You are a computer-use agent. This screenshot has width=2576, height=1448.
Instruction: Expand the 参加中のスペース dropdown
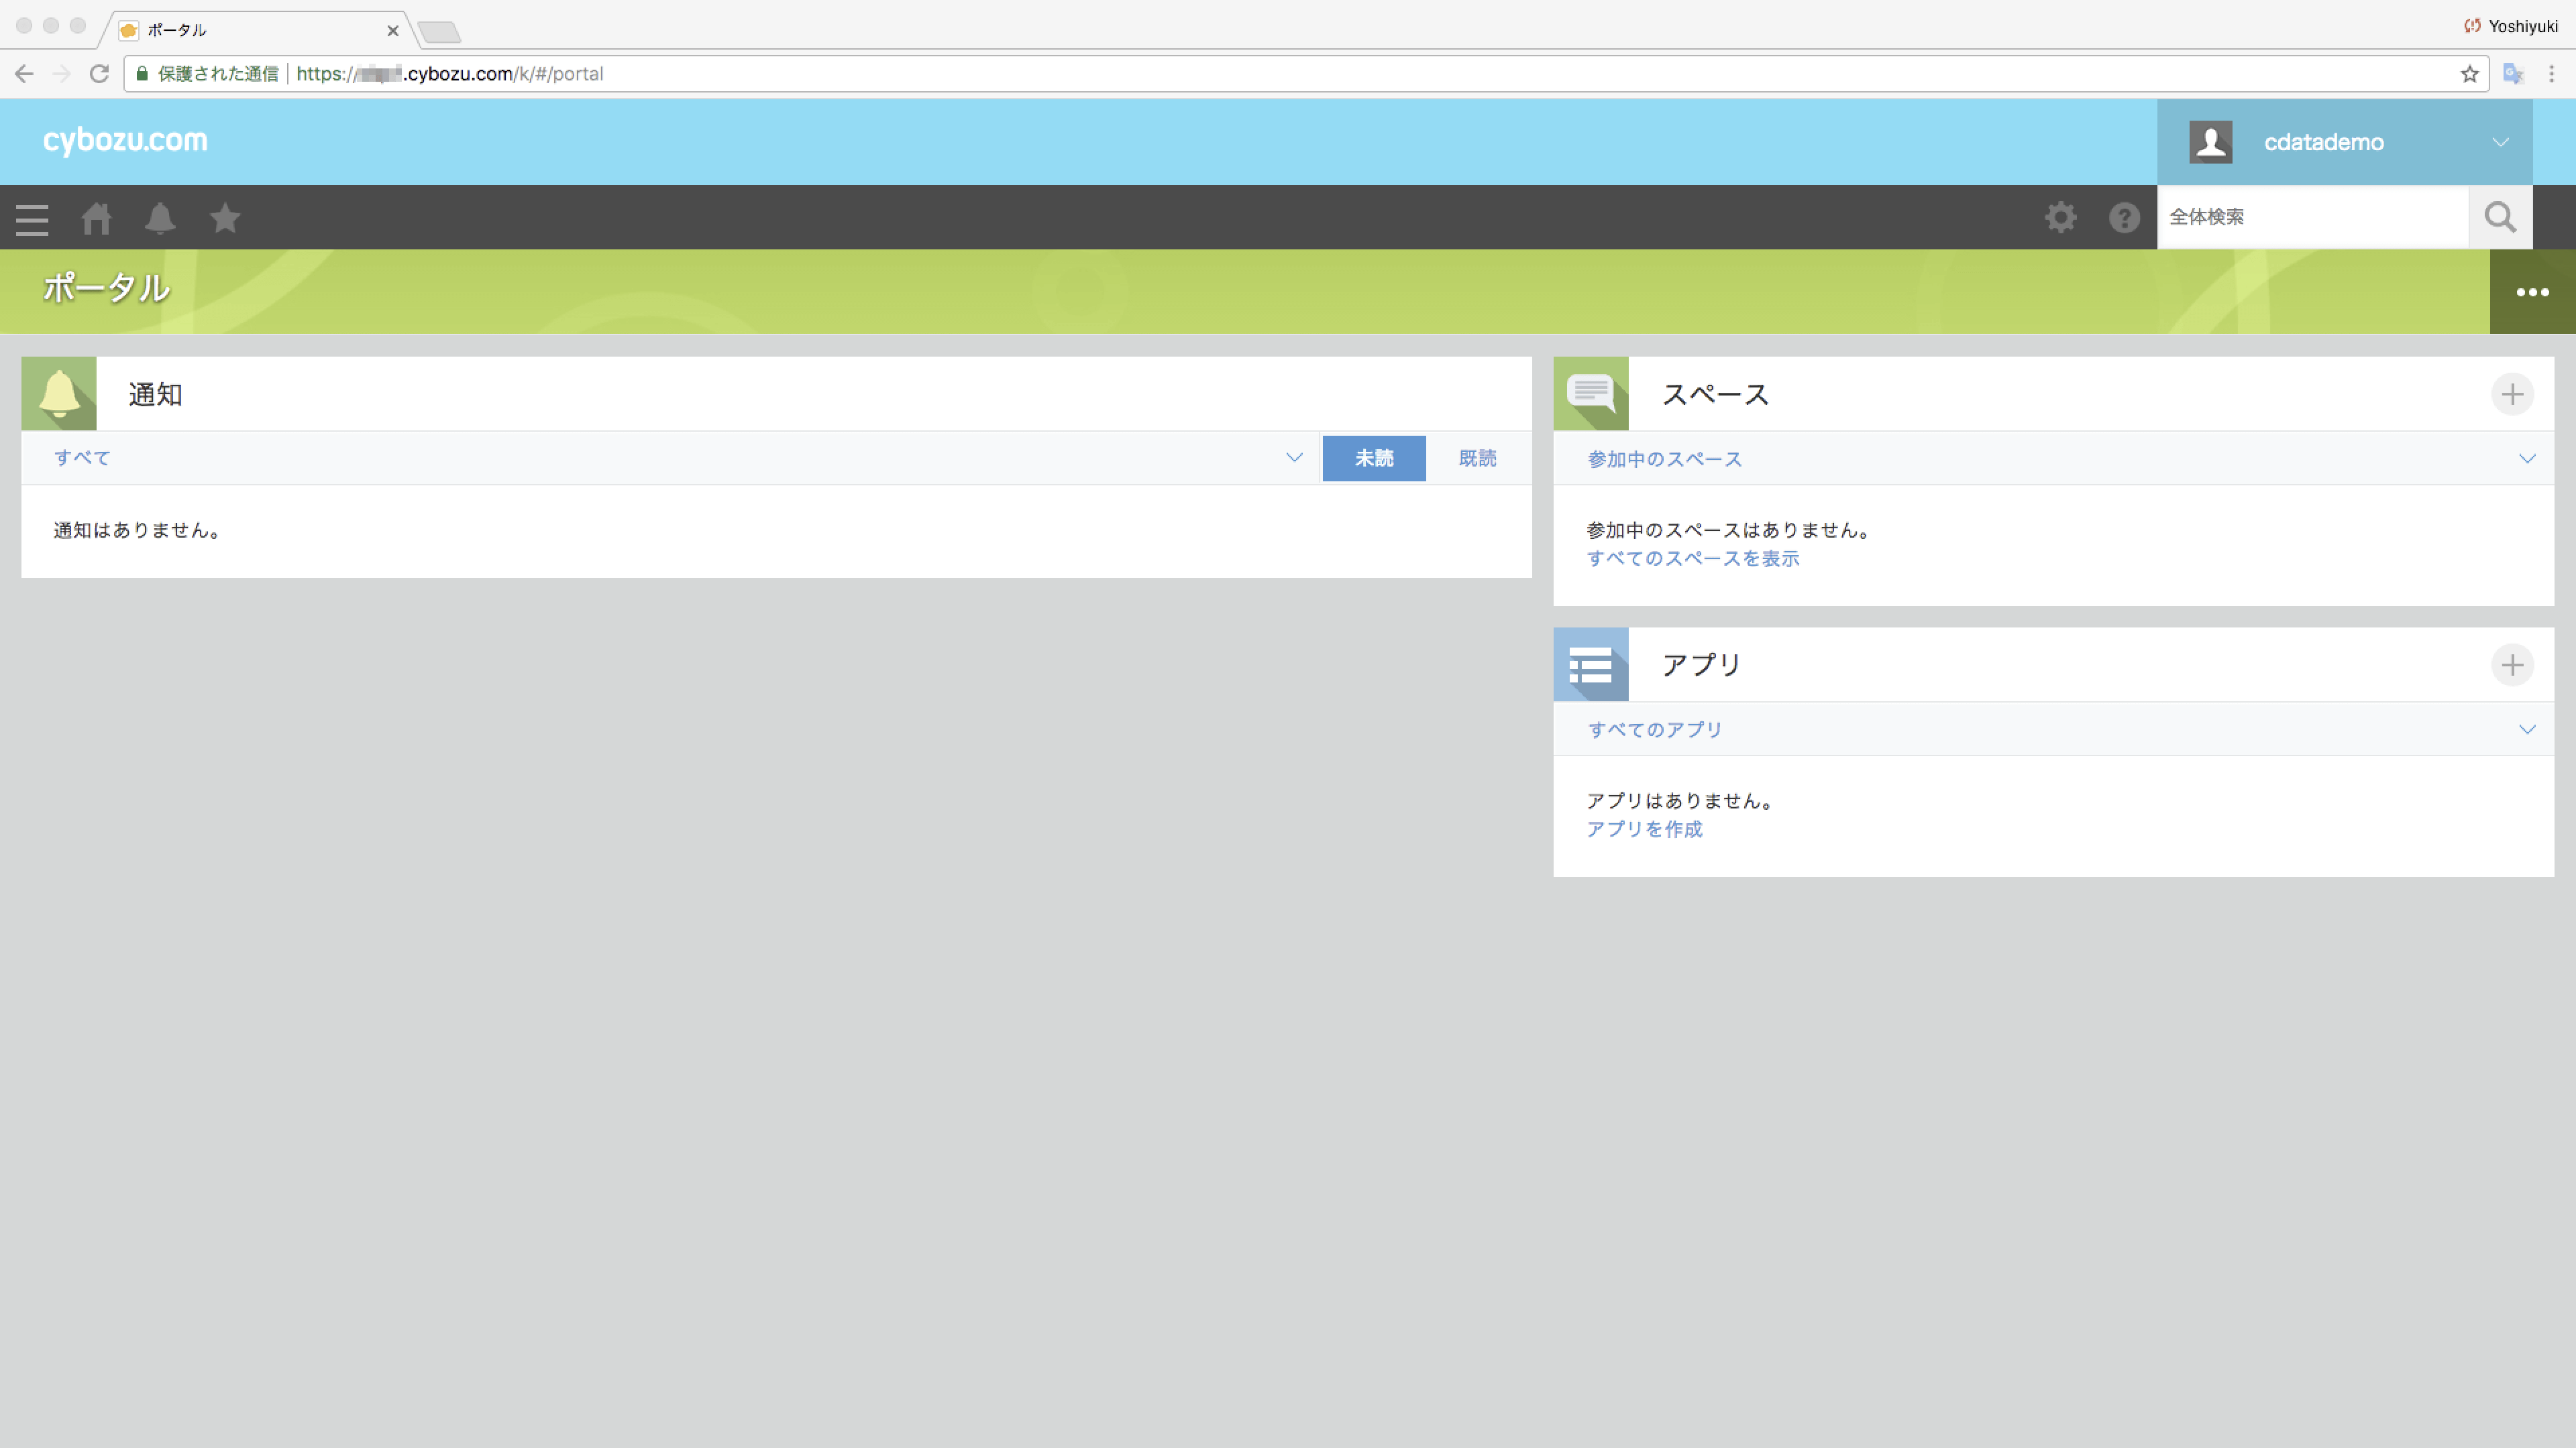[2527, 459]
